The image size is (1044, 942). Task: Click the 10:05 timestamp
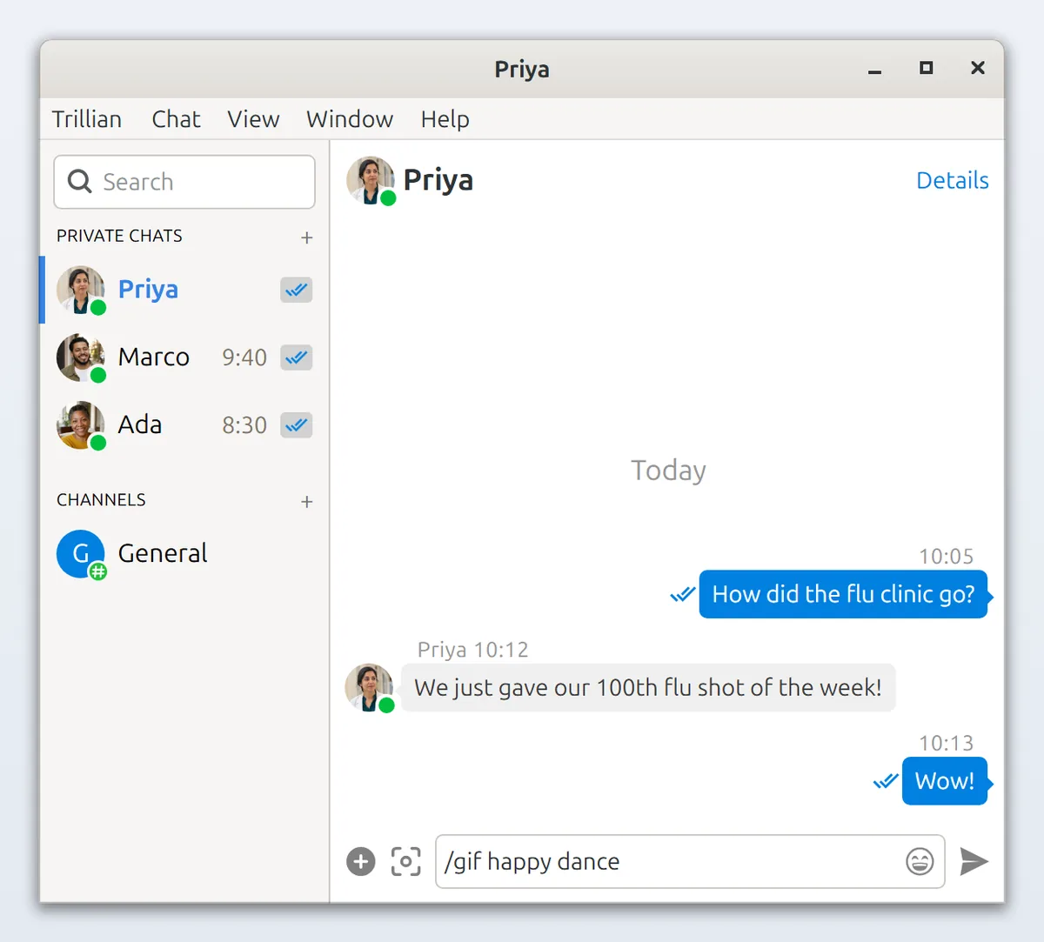click(x=946, y=557)
